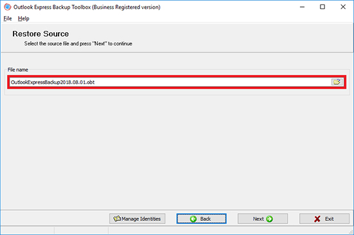
Task: Go Back to the previous step
Action: [201, 218]
